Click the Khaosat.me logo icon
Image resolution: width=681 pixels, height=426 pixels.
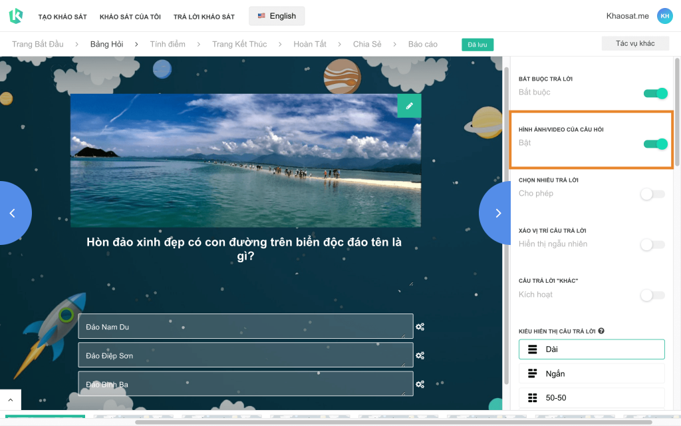coord(16,16)
